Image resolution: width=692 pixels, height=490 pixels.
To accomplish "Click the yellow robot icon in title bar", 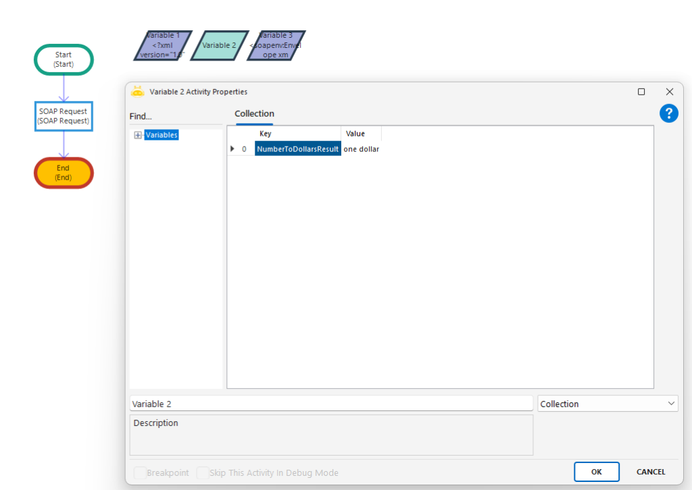I will [138, 92].
